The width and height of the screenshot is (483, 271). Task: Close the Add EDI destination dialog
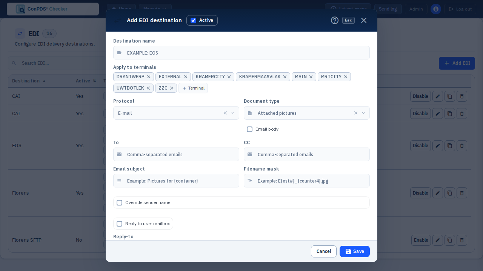tap(364, 20)
